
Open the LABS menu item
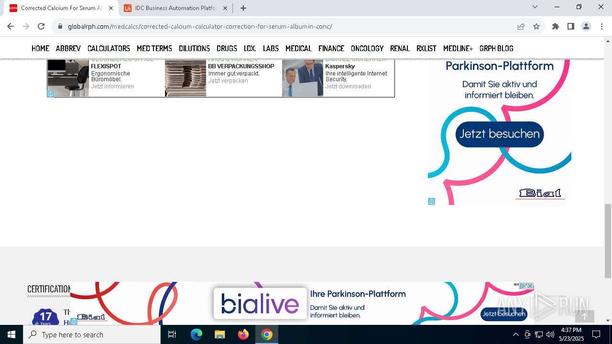(x=271, y=48)
